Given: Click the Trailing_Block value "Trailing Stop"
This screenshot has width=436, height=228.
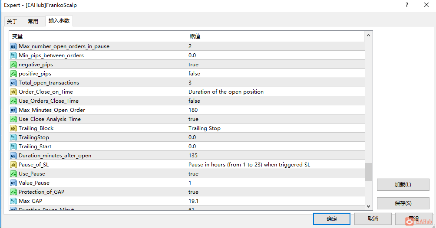Looking at the screenshot, I should pyautogui.click(x=205, y=128).
